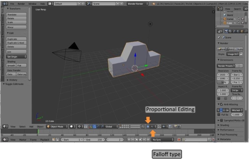This screenshot has height=160, width=249.
Task: Click the 50% resolution percentage slider
Action: tap(223, 82)
